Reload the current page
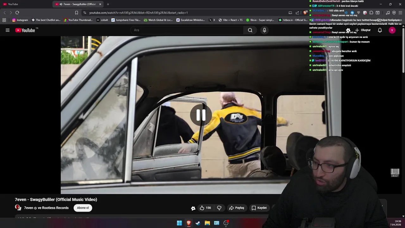Screen dimensions: 405x228 point(17,13)
